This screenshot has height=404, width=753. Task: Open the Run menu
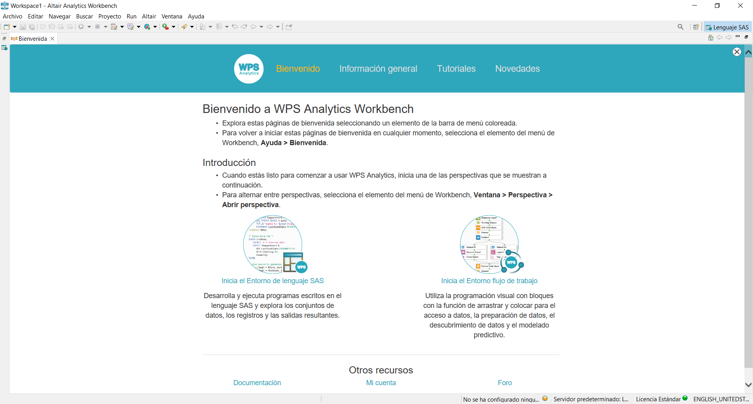point(131,16)
